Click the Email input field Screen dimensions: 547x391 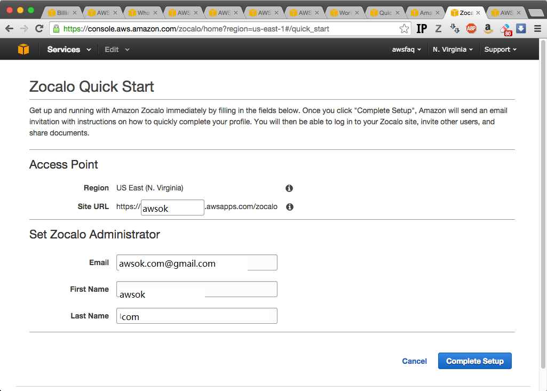click(197, 262)
